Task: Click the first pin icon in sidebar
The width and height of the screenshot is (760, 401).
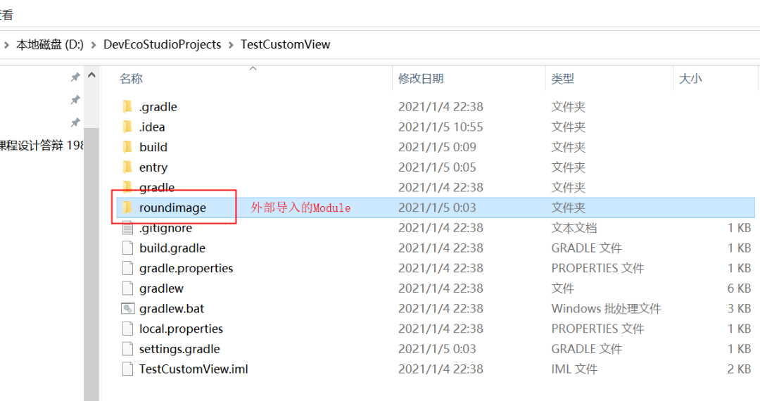Action: (75, 77)
